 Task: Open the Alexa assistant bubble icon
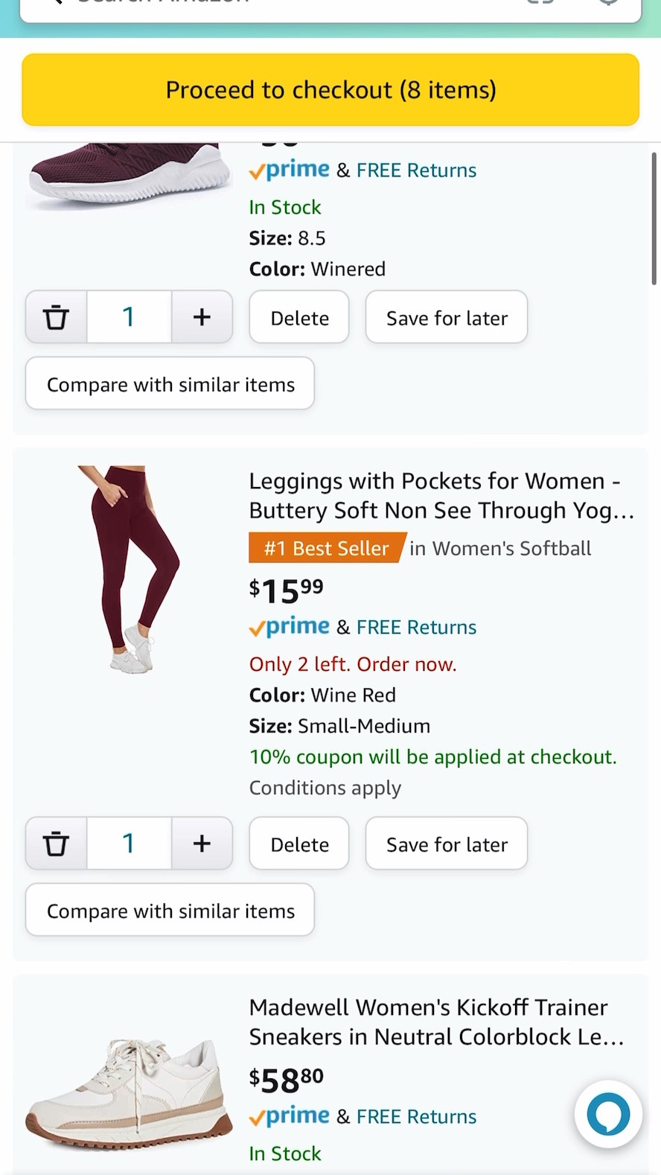tap(607, 1113)
